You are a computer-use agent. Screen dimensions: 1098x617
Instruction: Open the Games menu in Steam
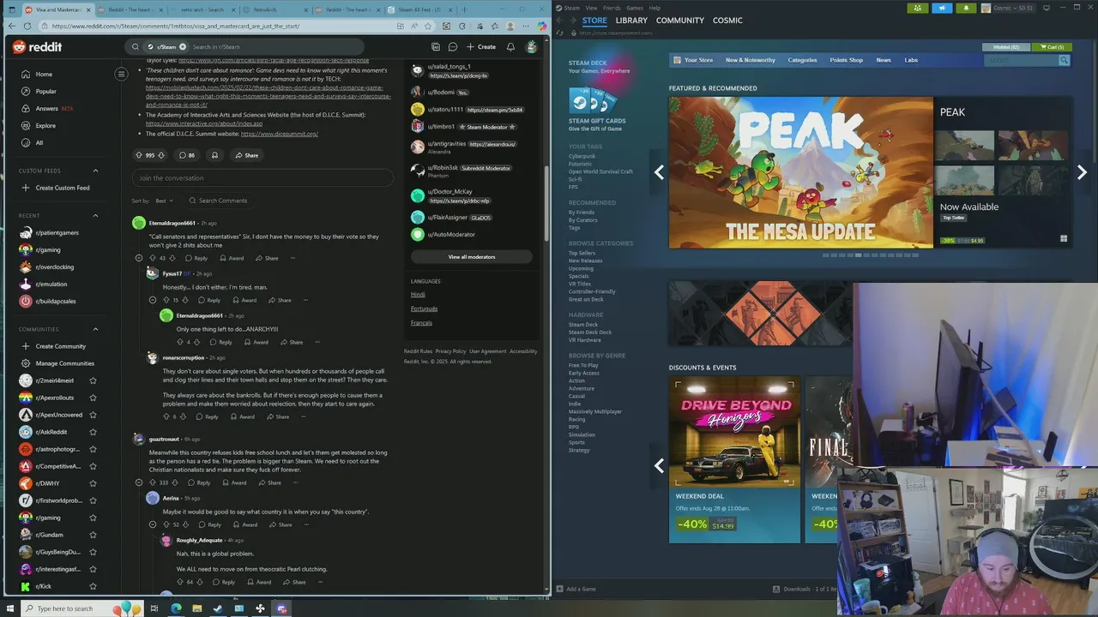coord(635,8)
